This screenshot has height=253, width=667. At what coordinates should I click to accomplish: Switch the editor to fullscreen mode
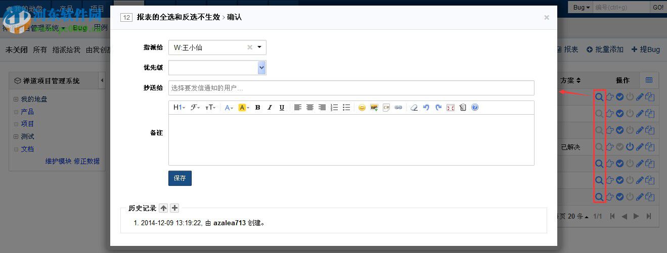click(x=451, y=108)
